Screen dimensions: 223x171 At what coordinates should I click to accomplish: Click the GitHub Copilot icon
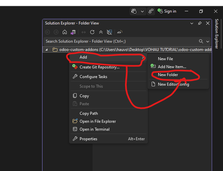[134, 11]
